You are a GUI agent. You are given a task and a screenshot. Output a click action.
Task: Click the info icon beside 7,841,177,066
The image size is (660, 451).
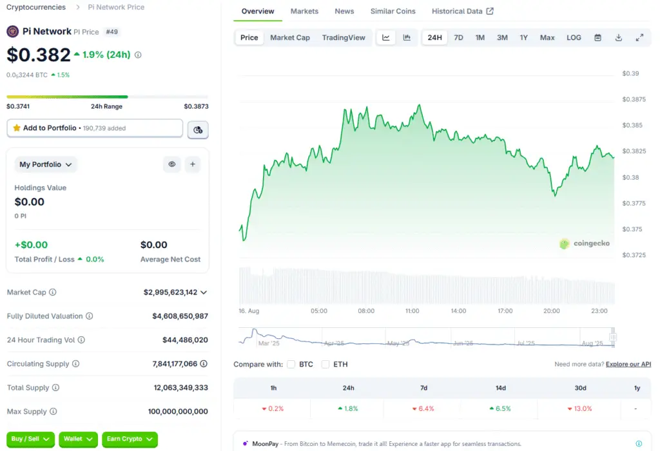click(x=204, y=363)
